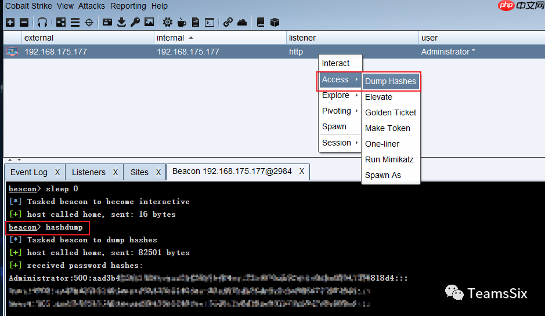Click the minus disconnect icon

[24, 23]
